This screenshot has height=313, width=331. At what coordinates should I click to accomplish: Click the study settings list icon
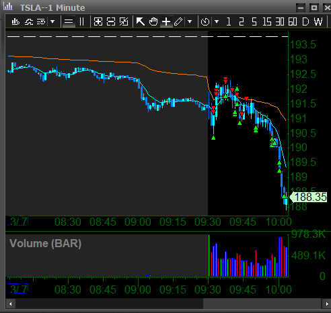pos(41,21)
